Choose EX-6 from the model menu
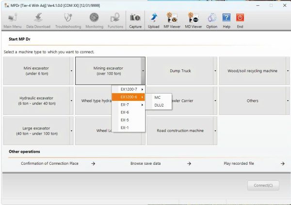The width and height of the screenshot is (291, 205). [x=128, y=112]
